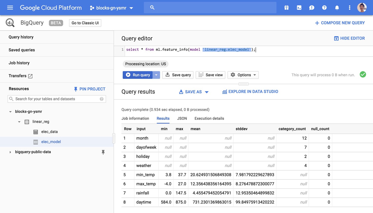Open the SAVE AS dropdown
373x213 pixels.
pyautogui.click(x=194, y=92)
